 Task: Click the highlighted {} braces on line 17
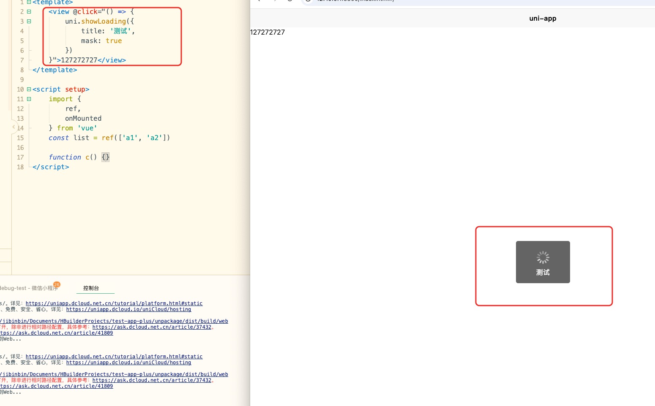(106, 157)
